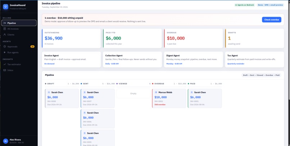Open paid invoice INV-0001 card

205,98
